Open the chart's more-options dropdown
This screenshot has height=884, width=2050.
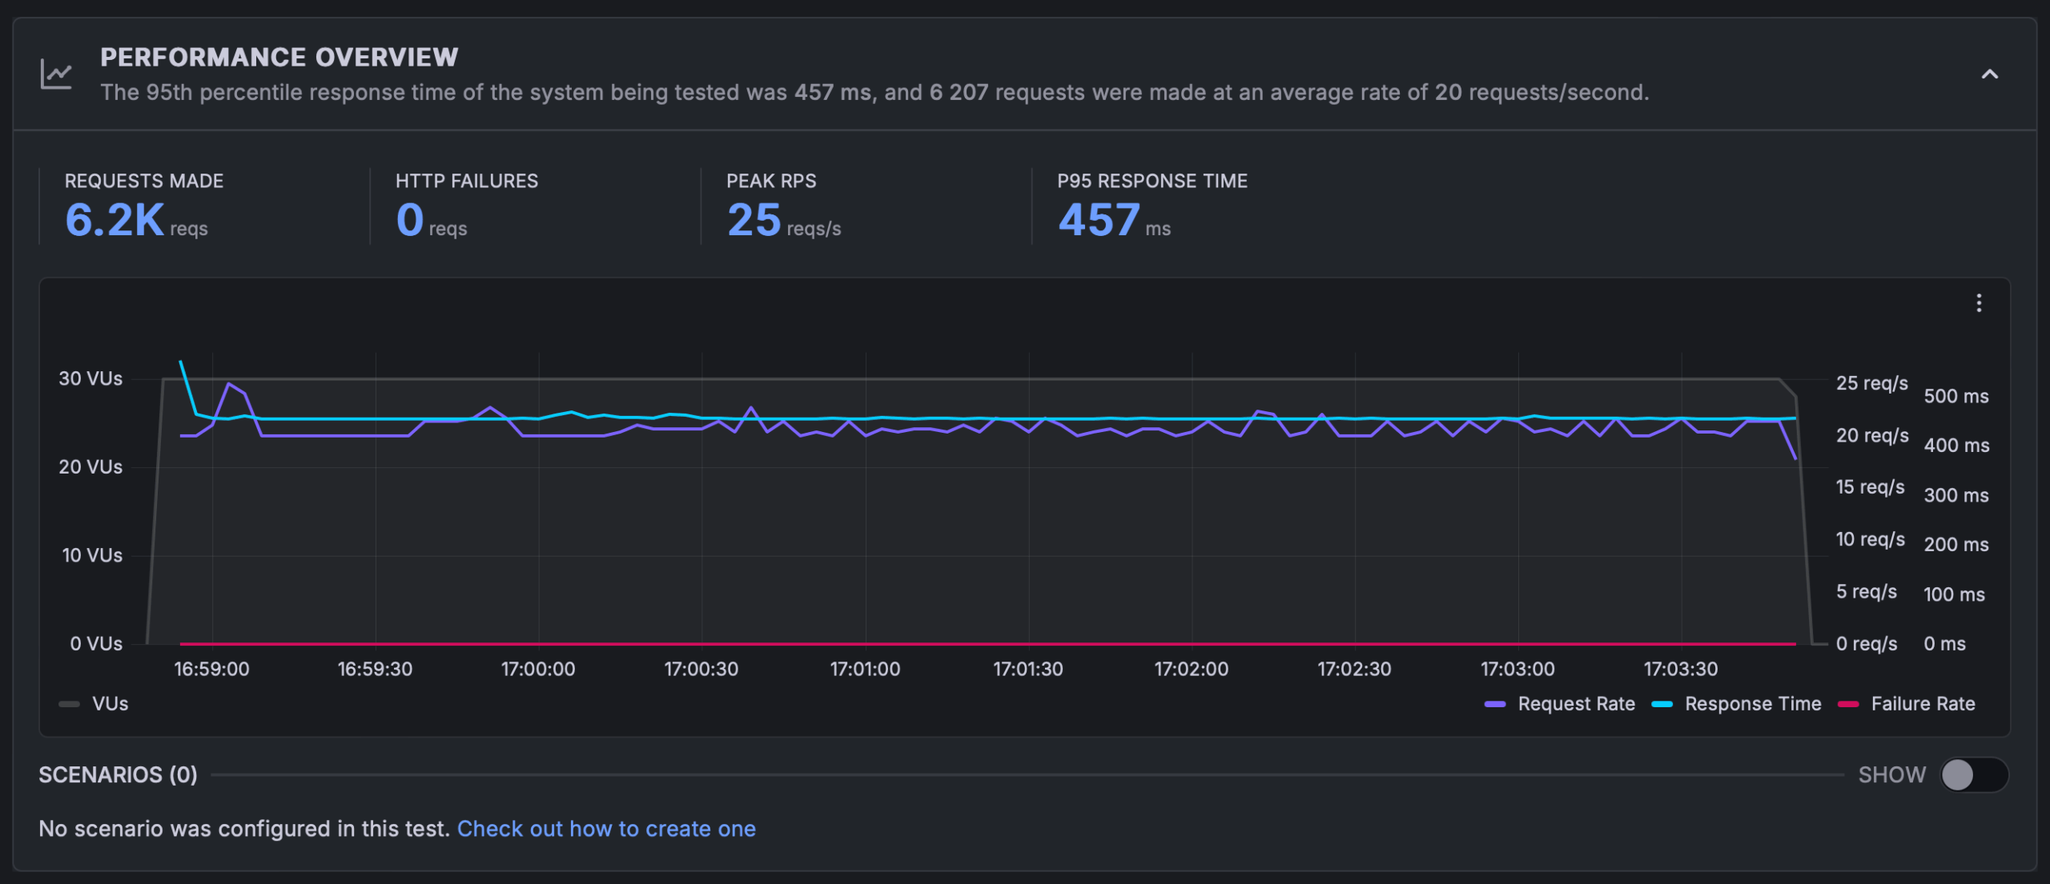click(x=1978, y=304)
